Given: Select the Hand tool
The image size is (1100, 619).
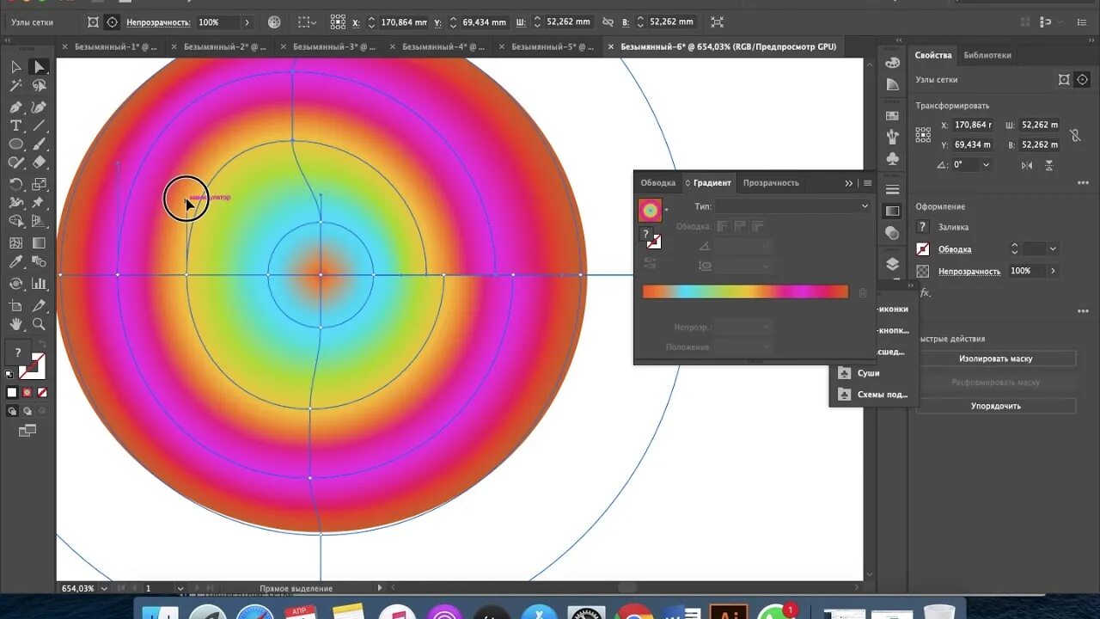Looking at the screenshot, I should 15,324.
